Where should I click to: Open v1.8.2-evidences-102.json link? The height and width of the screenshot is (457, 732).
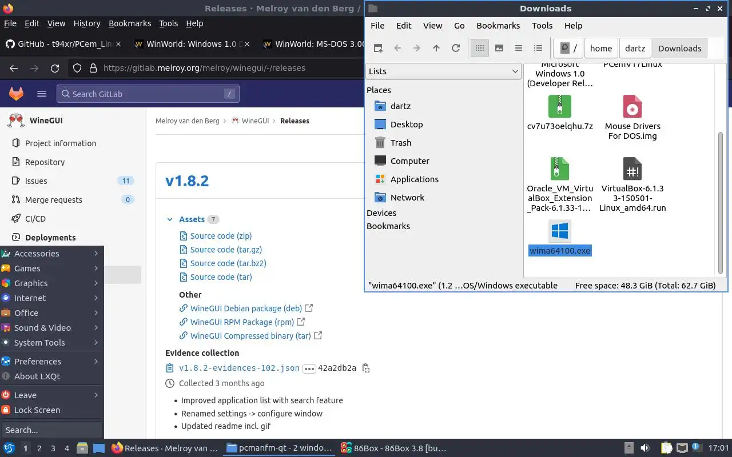click(239, 368)
